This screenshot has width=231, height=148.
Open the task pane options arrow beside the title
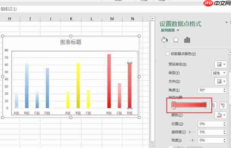click(x=227, y=22)
